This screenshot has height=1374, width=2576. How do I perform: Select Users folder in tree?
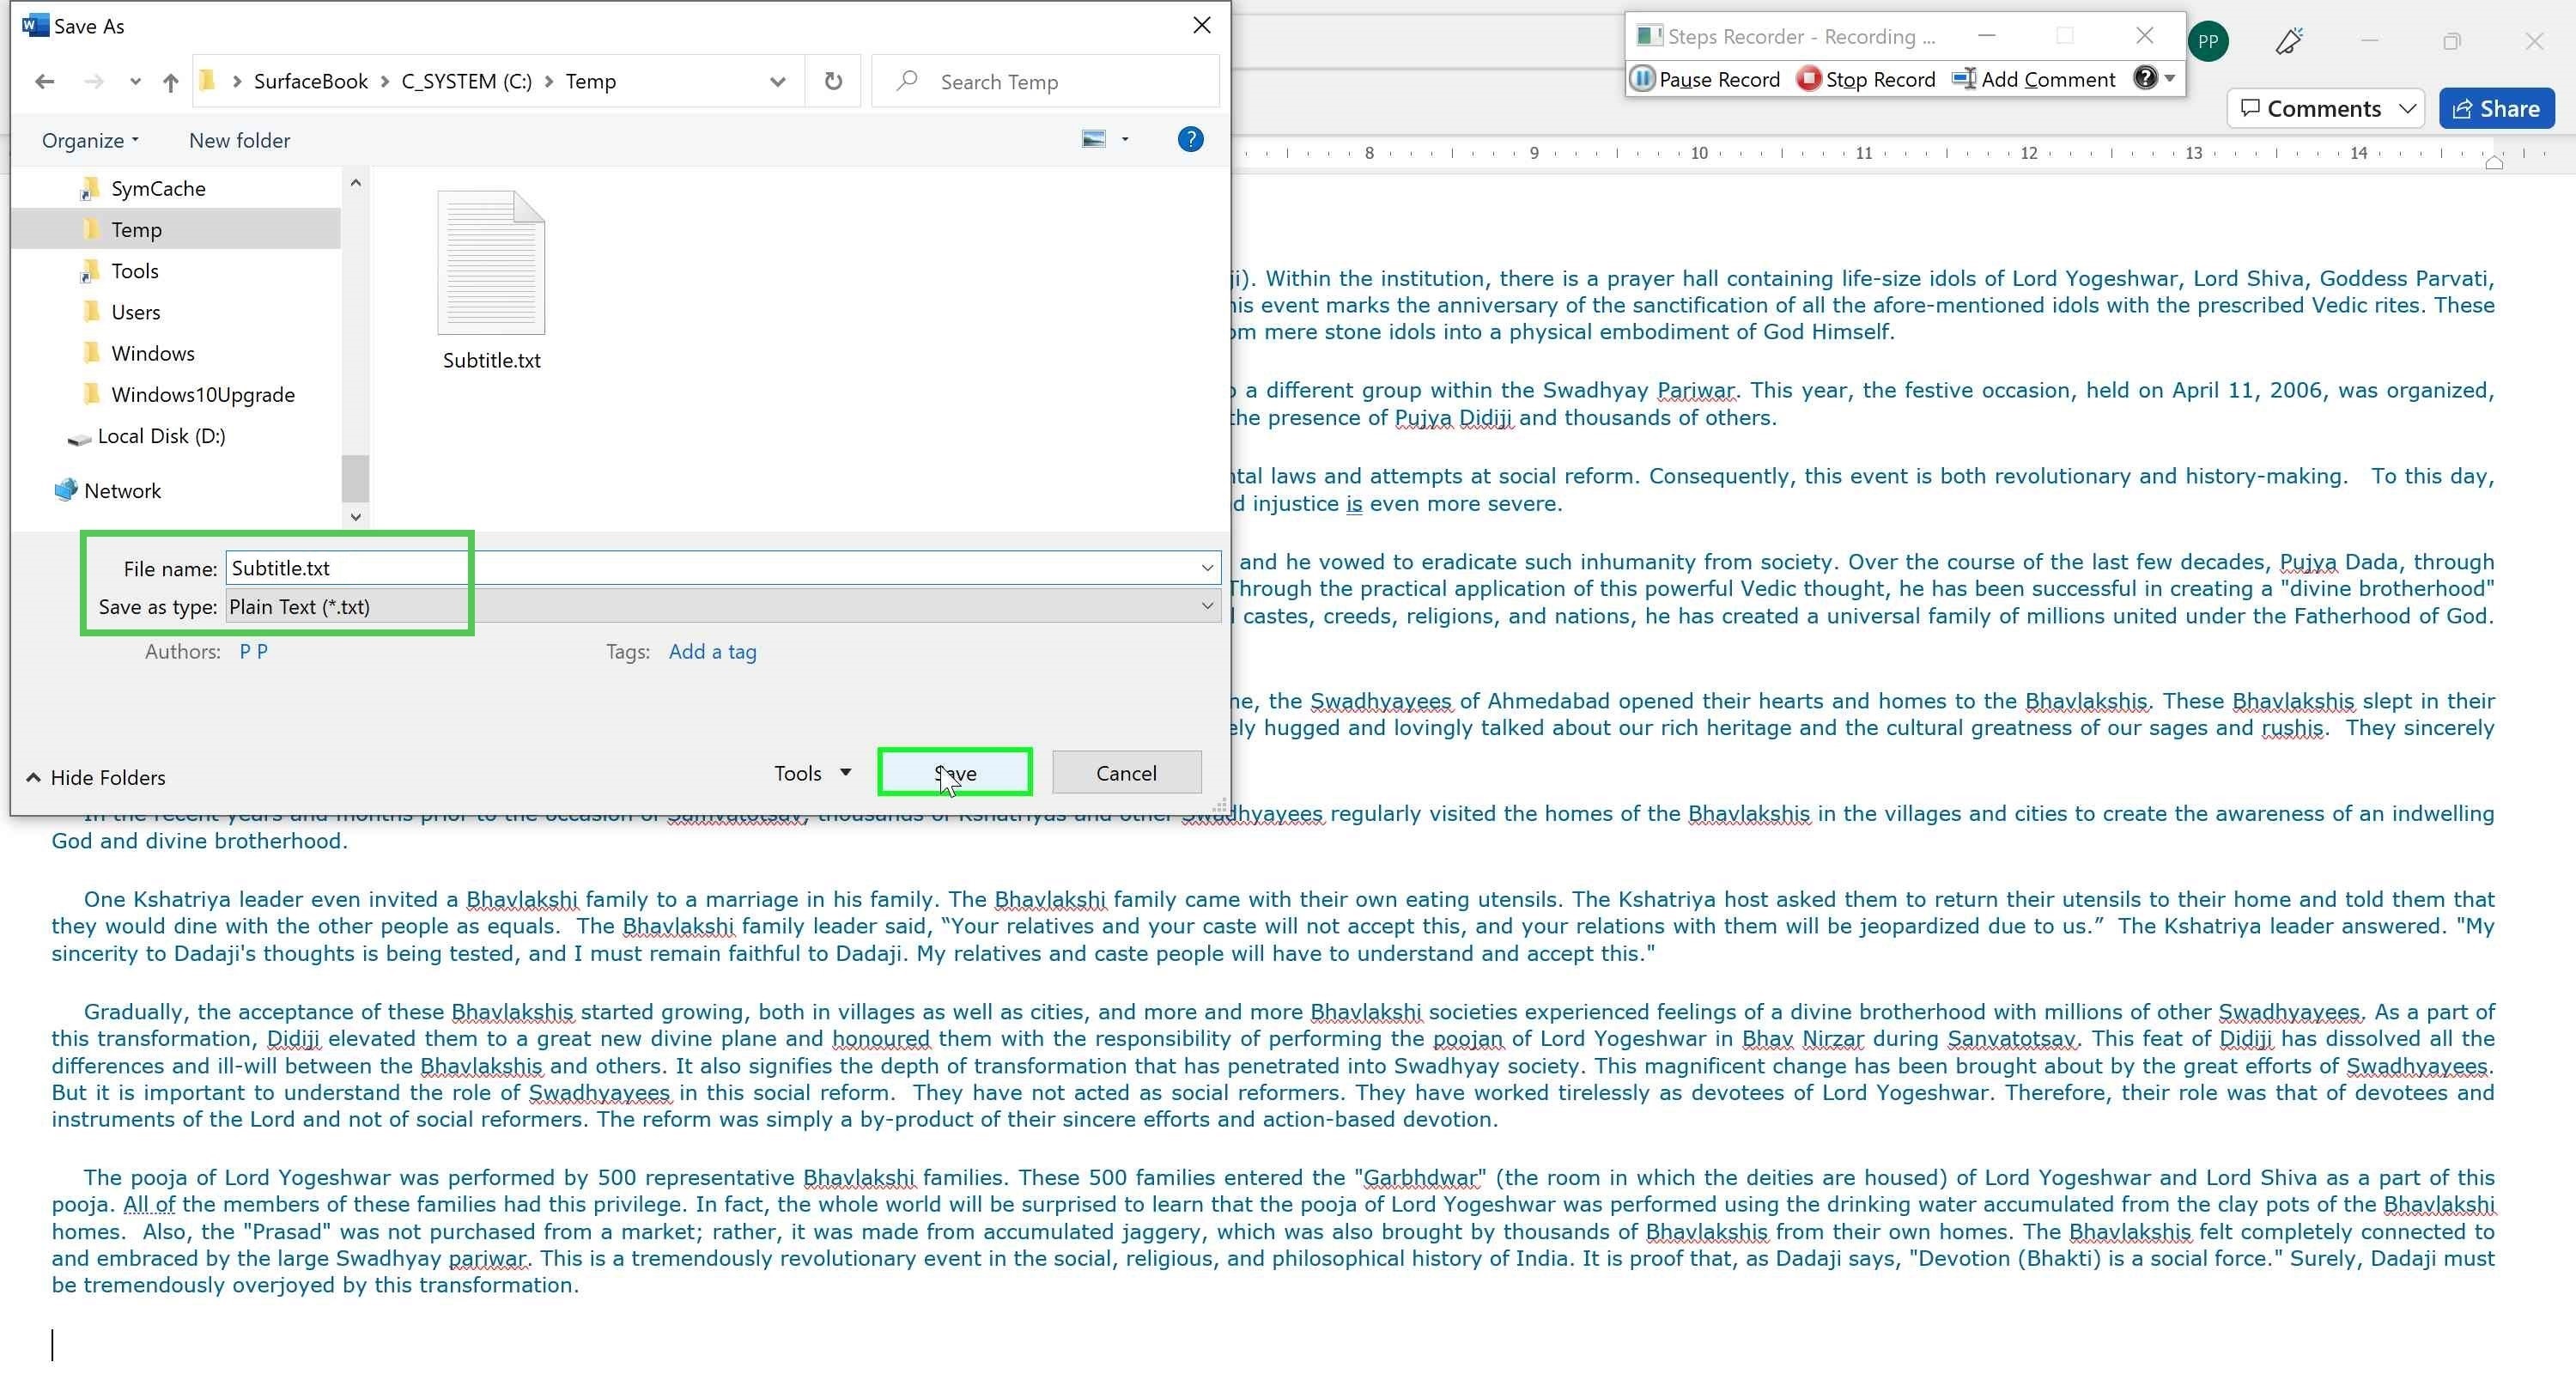coord(136,312)
